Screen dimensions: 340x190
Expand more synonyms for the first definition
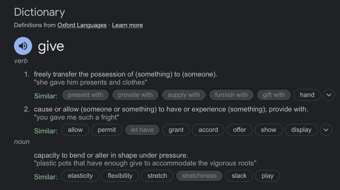click(x=329, y=95)
